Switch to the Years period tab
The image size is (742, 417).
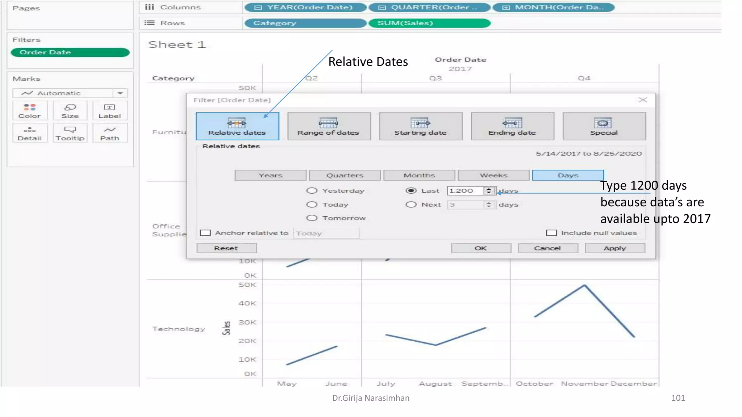270,175
